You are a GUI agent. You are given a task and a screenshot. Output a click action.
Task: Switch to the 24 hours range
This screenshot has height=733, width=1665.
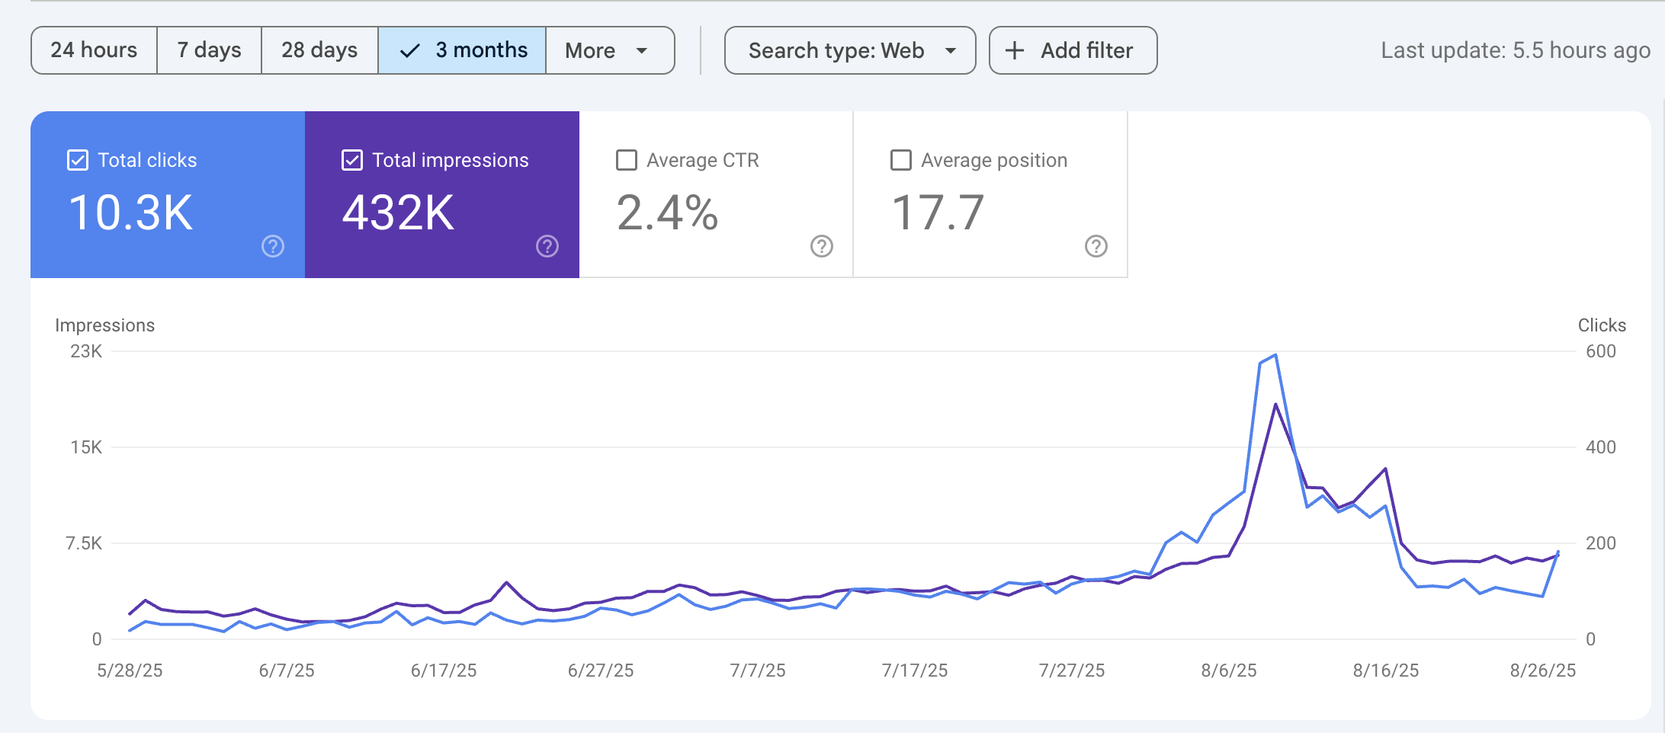pyautogui.click(x=94, y=51)
